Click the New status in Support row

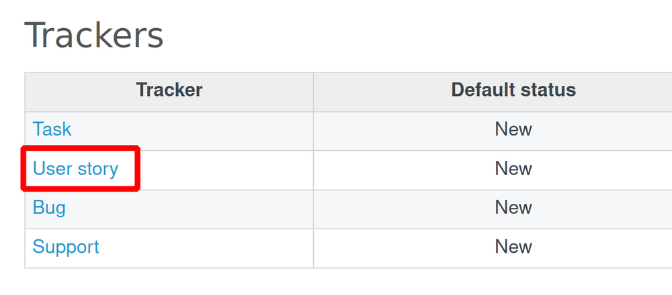[x=513, y=247]
